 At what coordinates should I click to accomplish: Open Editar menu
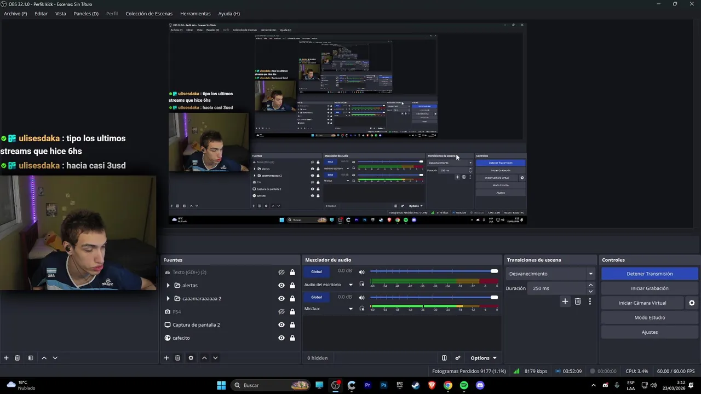point(41,13)
